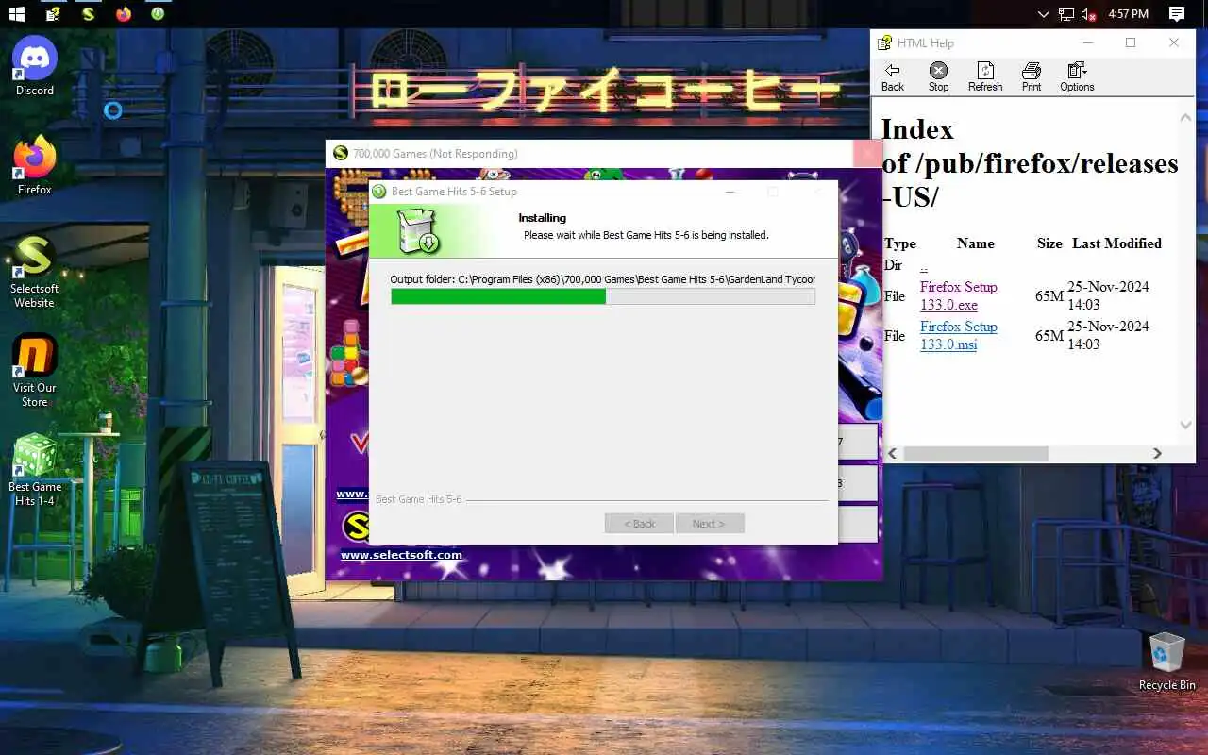Switch to HTML Help from the taskbar
Screen dimensions: 1208x755
(53, 14)
